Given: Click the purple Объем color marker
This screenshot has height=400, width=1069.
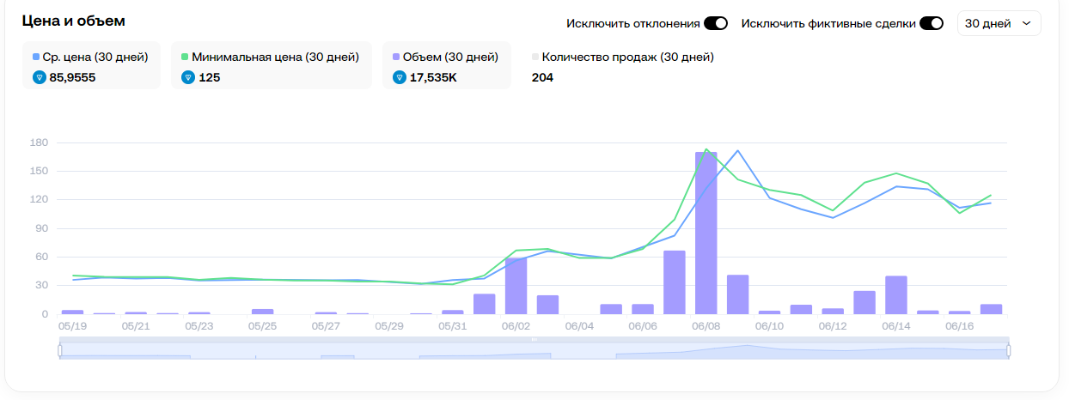Looking at the screenshot, I should coord(397,58).
